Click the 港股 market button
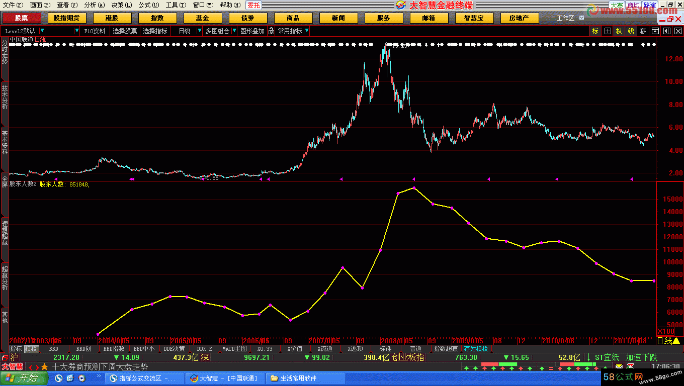 pos(112,18)
